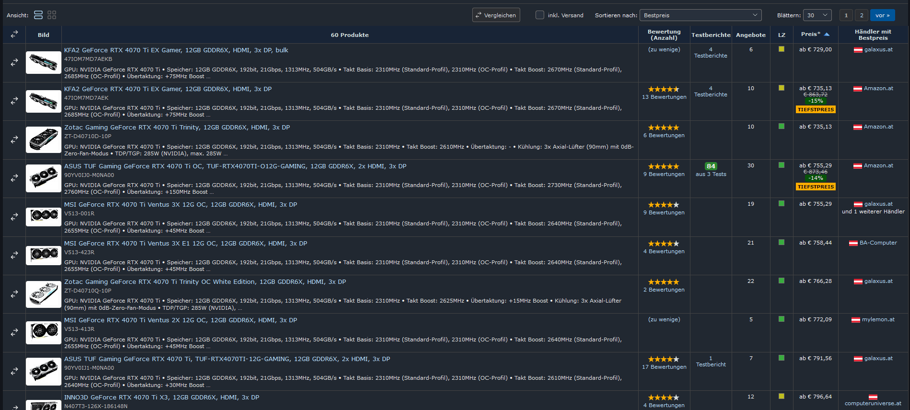910x410 pixels.
Task: Click TIEFSTPREIS badge for ASUS TUF OC
Action: pyautogui.click(x=816, y=187)
